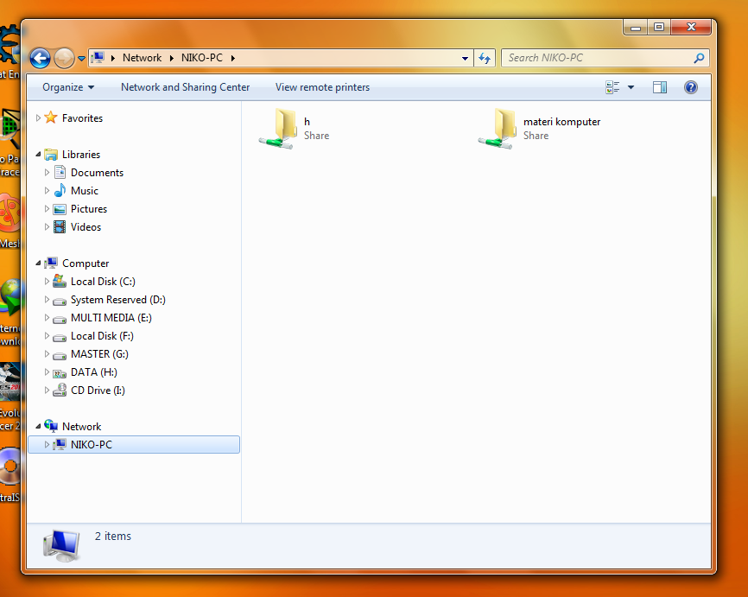Collapse the Computer tree node
748x597 pixels.
(38, 263)
